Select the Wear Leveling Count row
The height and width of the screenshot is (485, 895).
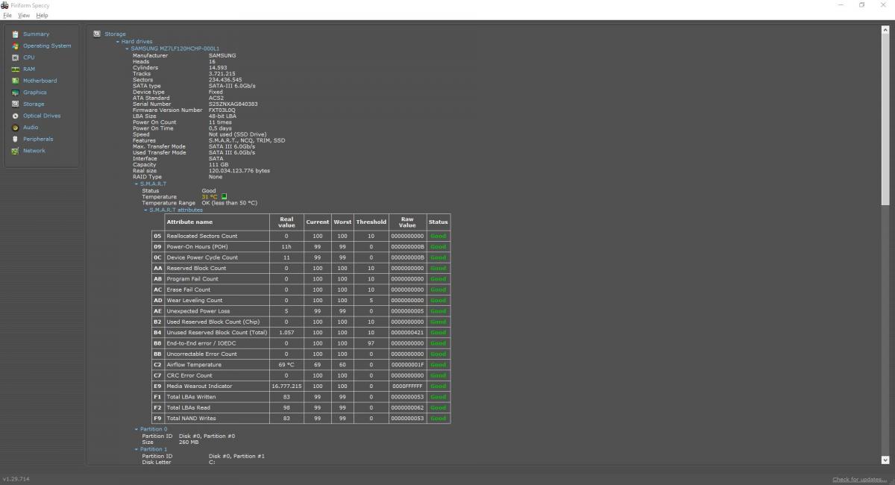point(301,300)
